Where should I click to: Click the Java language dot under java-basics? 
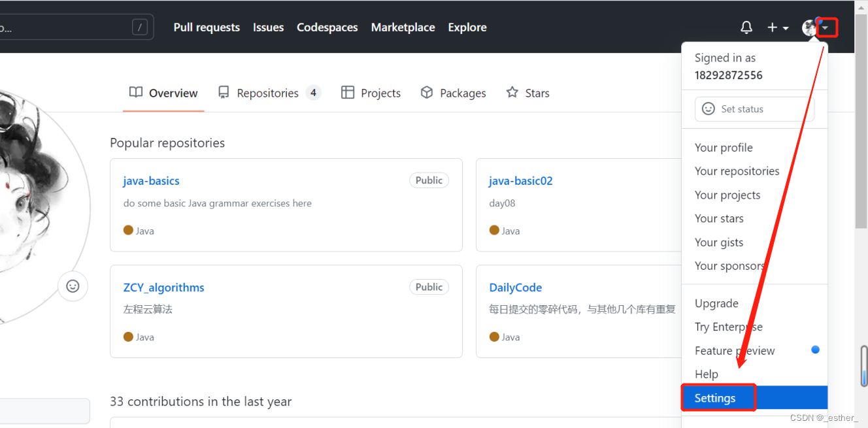tap(128, 230)
